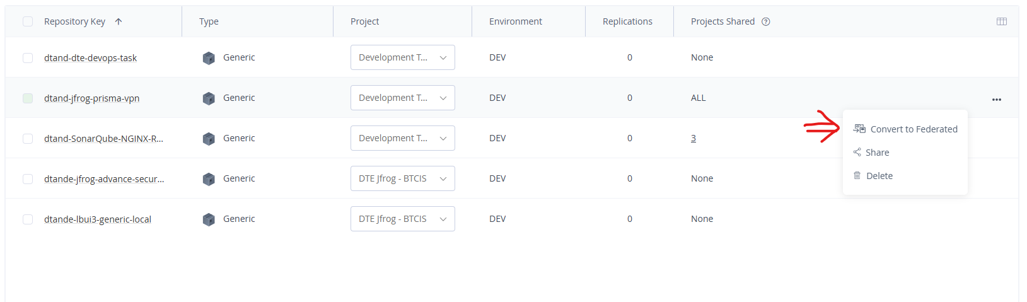Click Generic package icon for dtand-dte-devops-task
The image size is (1027, 302).
tap(209, 58)
